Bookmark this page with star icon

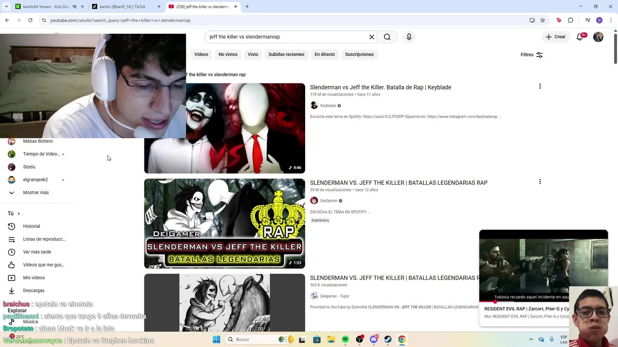(543, 20)
